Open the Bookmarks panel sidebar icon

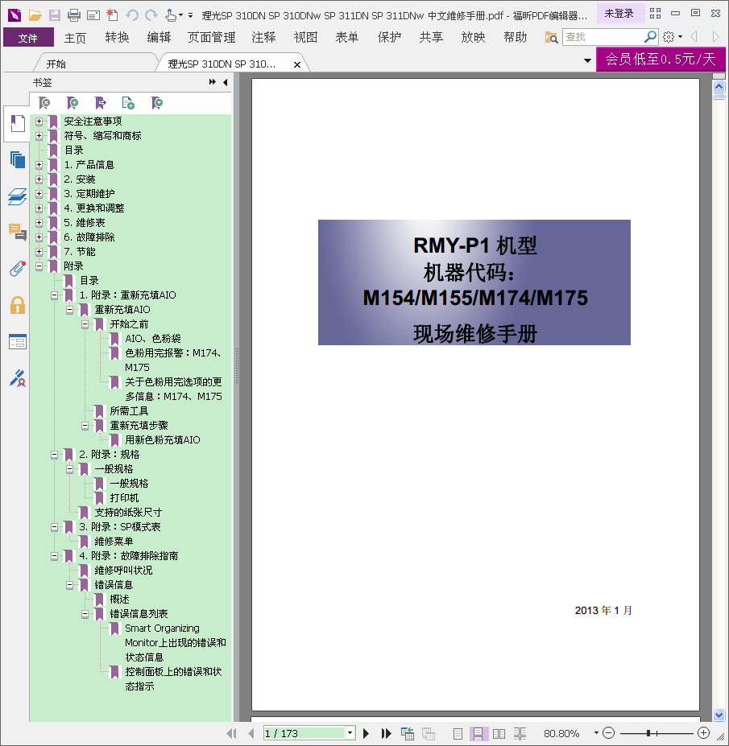pos(17,124)
